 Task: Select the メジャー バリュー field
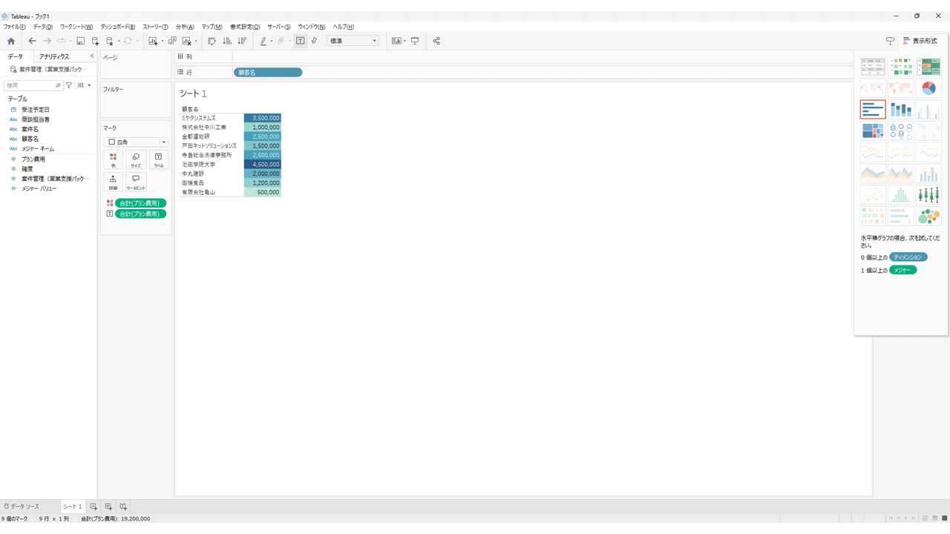(39, 188)
